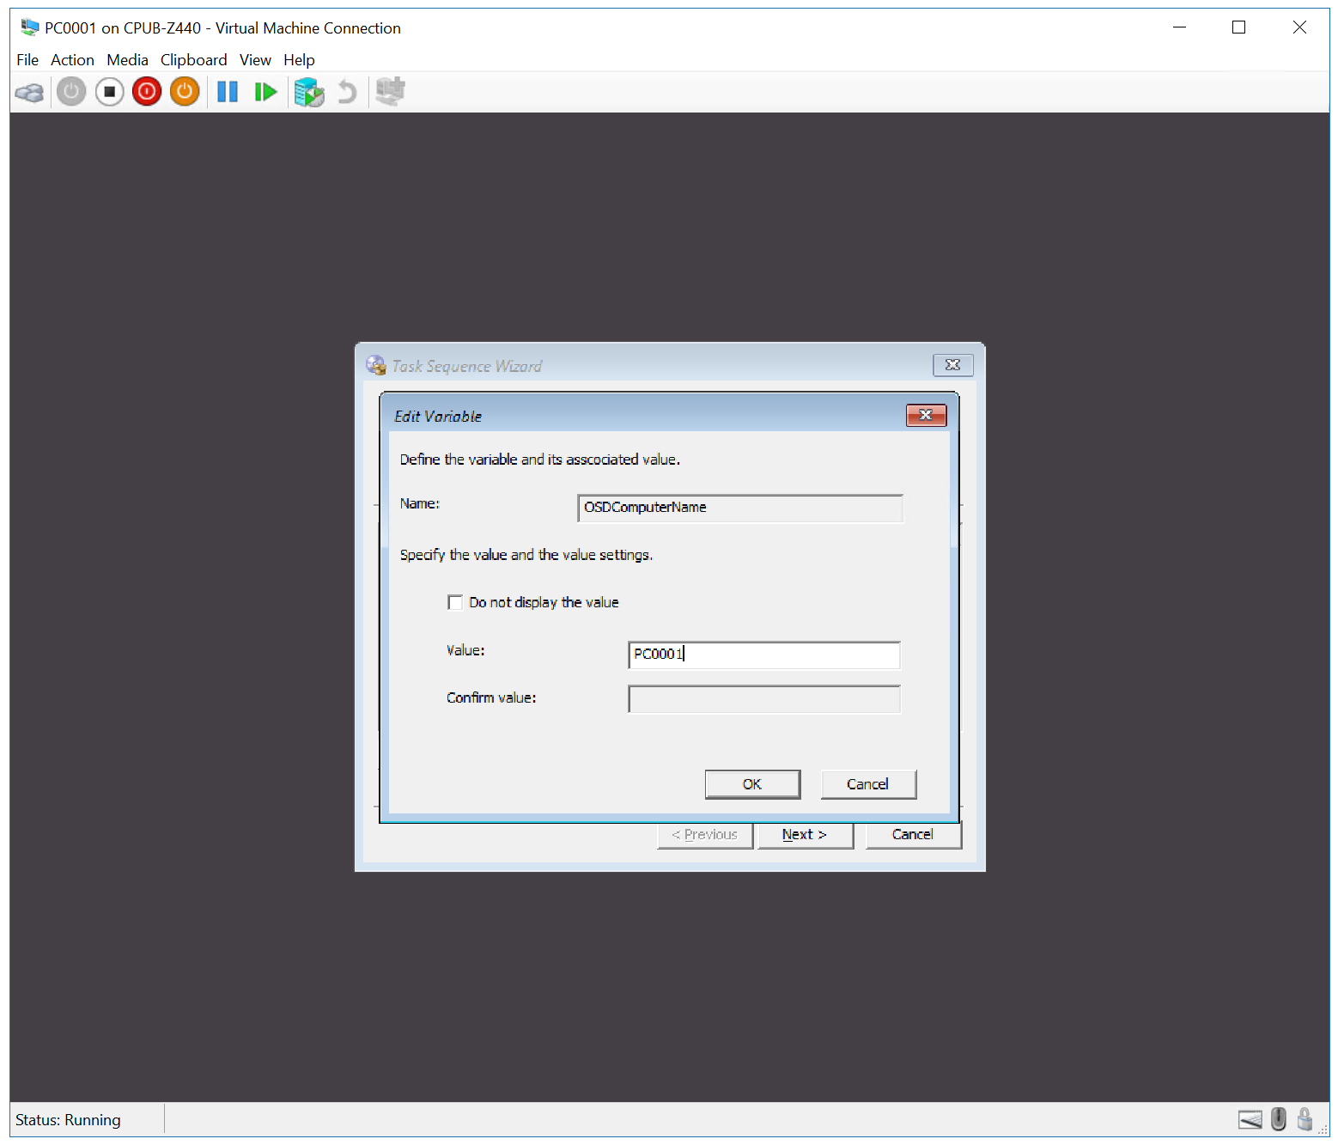Click the Ctrl+Alt+Delete toolbar icon
Screen dimensions: 1338x1145
pyautogui.click(x=29, y=92)
